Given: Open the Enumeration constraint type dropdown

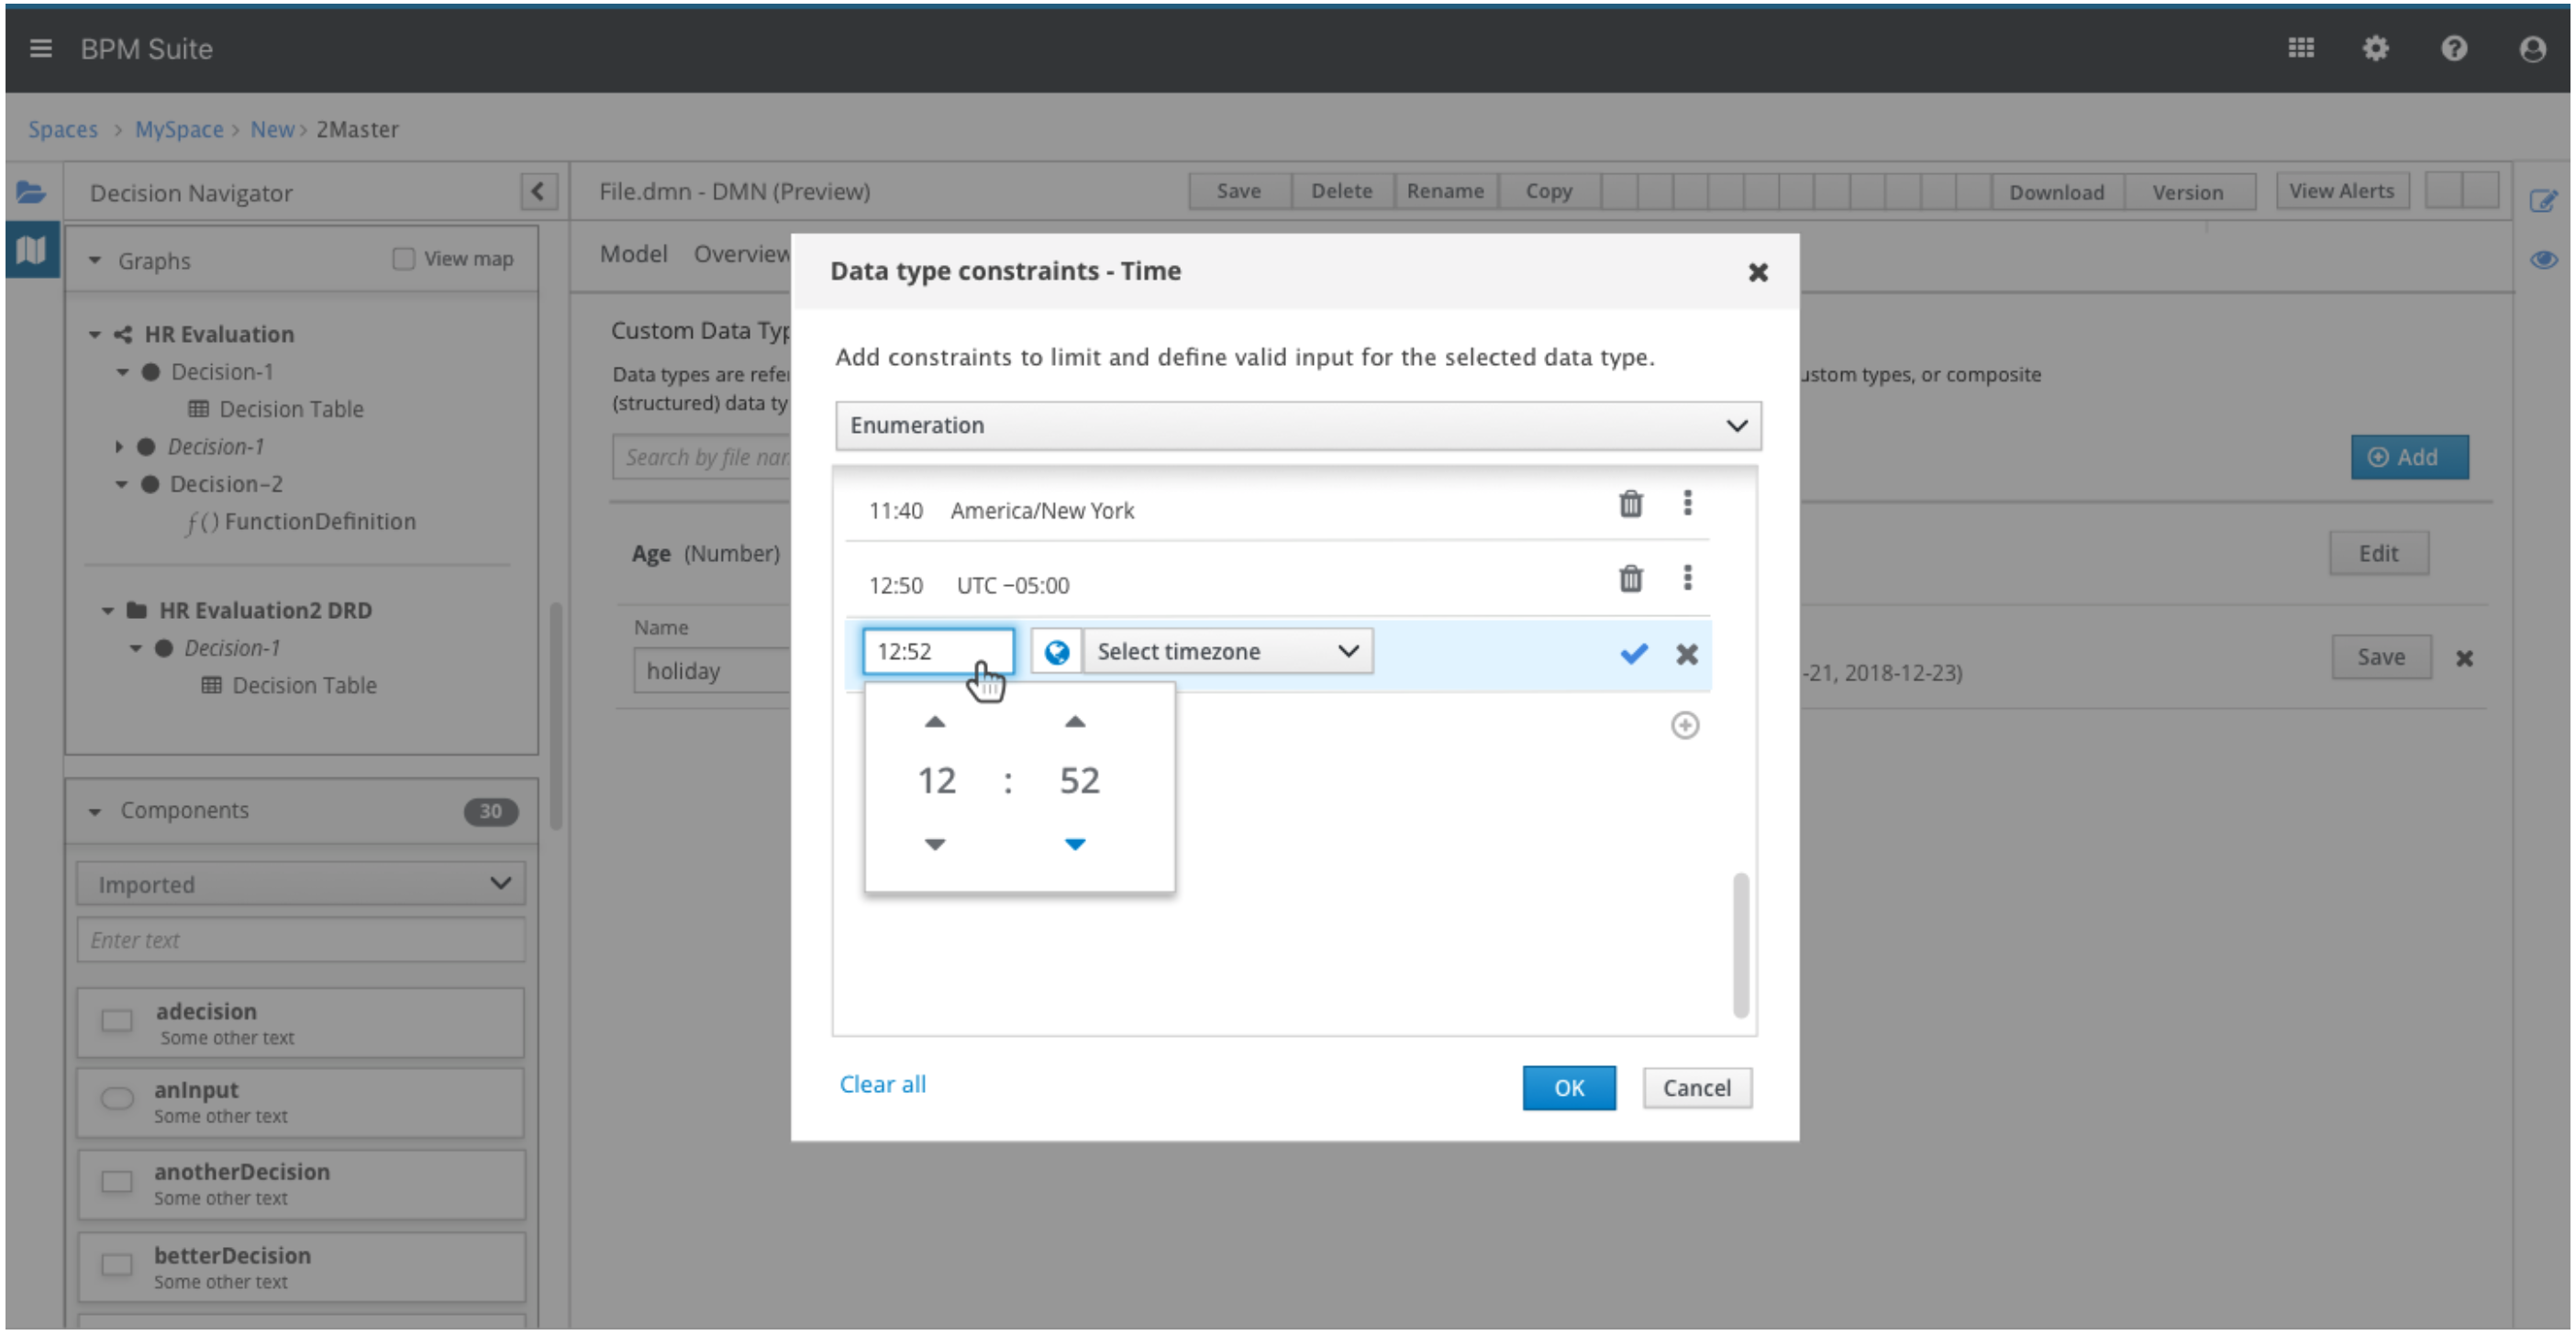Looking at the screenshot, I should pos(1297,425).
